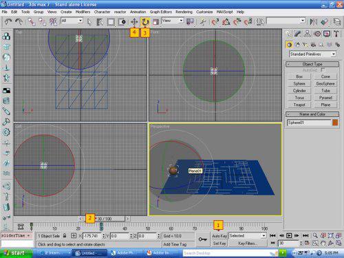This screenshot has height=258, width=344.
Task: Activate the Select and Scale tool
Action: [x=156, y=22]
